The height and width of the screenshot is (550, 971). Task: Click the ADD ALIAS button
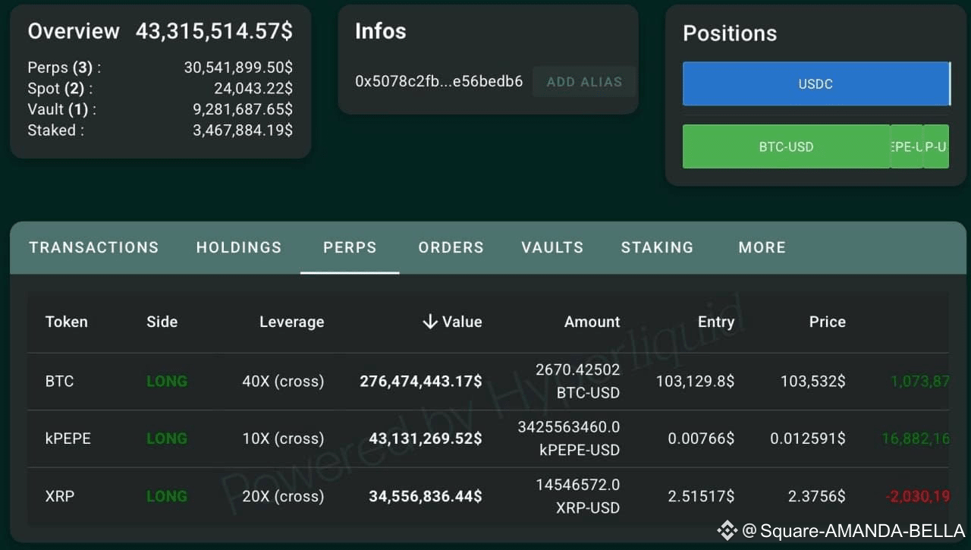coord(584,81)
